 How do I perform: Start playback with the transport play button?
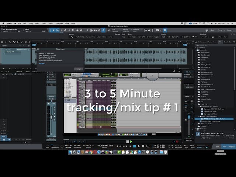tap(139, 146)
